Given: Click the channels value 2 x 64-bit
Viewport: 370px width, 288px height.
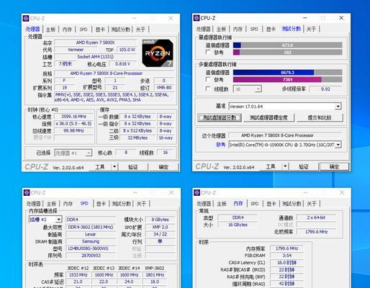Looking at the screenshot, I should click(316, 217).
